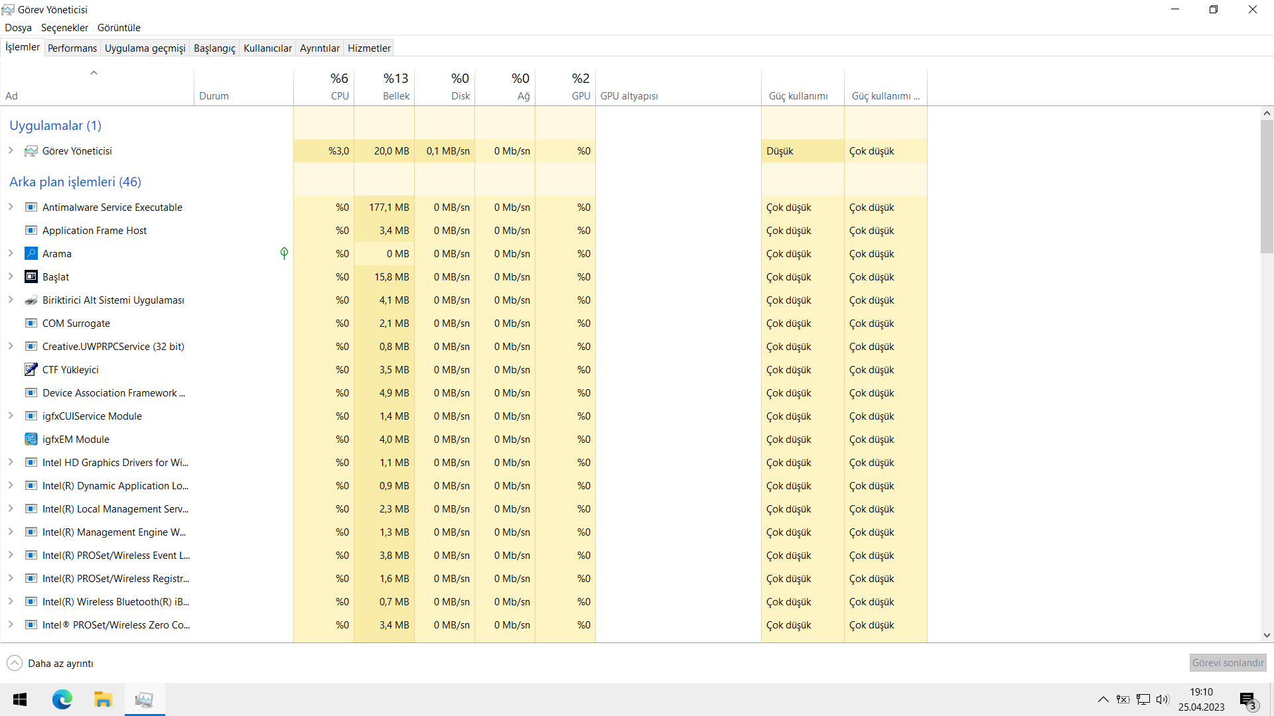This screenshot has height=716, width=1274.
Task: Expand the igfxCUIService Module entry
Action: click(11, 416)
